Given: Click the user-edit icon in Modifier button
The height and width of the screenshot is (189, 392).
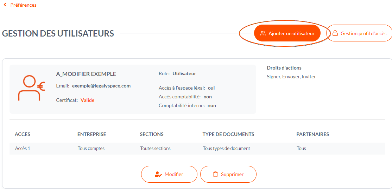Looking at the screenshot, I should 158,174.
